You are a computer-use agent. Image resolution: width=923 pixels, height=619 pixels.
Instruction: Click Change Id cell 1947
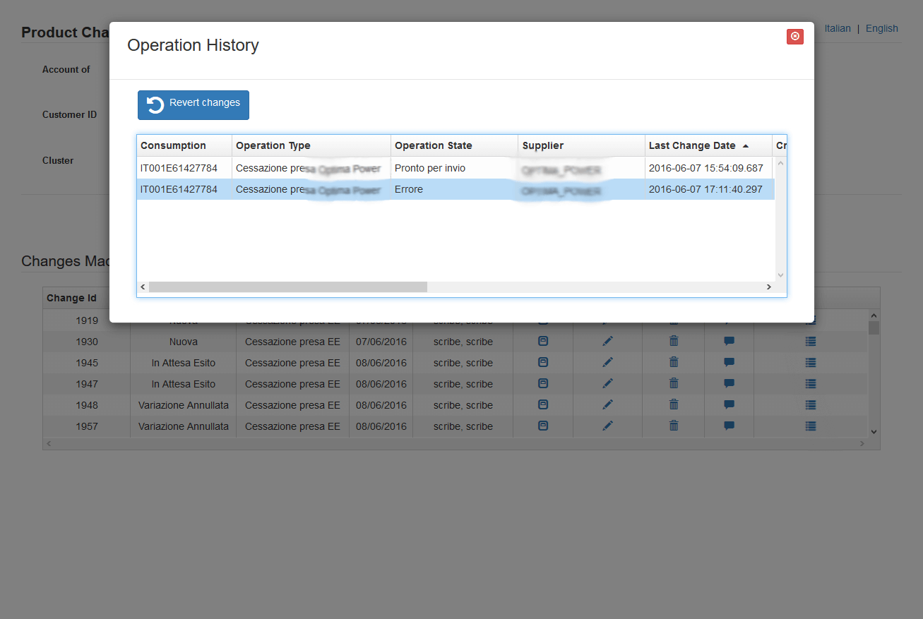coord(87,384)
